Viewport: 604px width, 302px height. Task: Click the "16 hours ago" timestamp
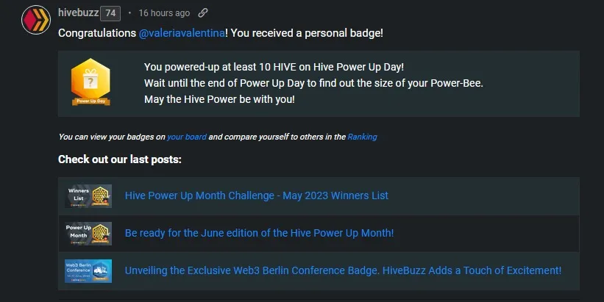pyautogui.click(x=164, y=13)
